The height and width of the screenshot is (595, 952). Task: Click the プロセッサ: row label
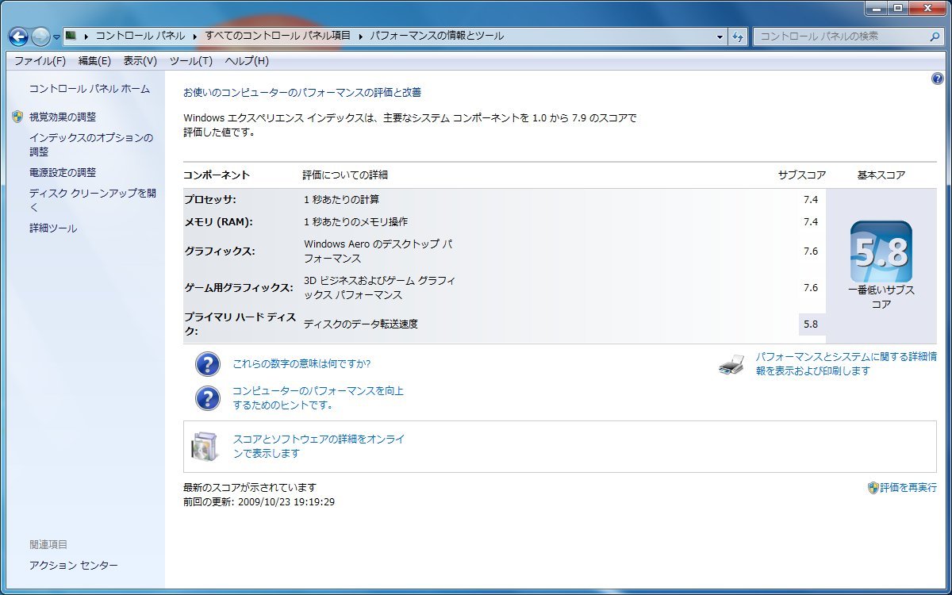coord(210,199)
